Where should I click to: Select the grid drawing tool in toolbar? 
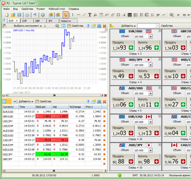click(x=129, y=15)
